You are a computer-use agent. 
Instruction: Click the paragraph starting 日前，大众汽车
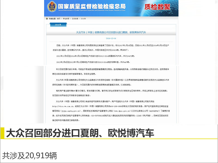tap(111, 48)
